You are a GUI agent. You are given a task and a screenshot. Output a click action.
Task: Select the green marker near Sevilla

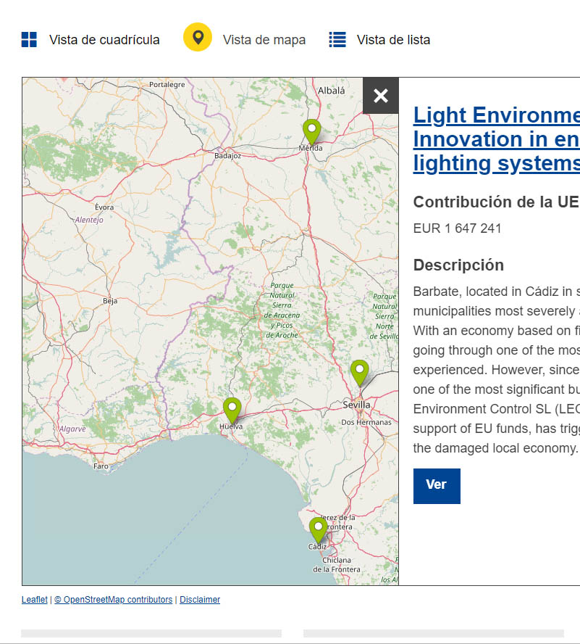click(359, 372)
